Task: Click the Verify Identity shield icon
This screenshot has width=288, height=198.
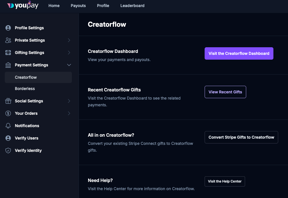Action: 8,150
